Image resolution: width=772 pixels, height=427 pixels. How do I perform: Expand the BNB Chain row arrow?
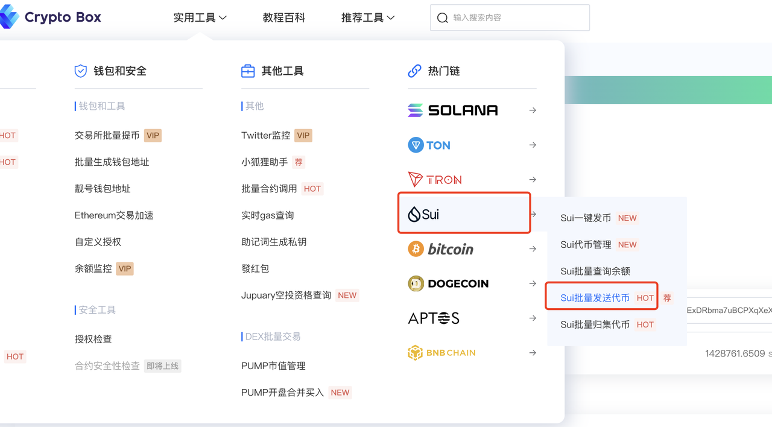[x=533, y=353]
